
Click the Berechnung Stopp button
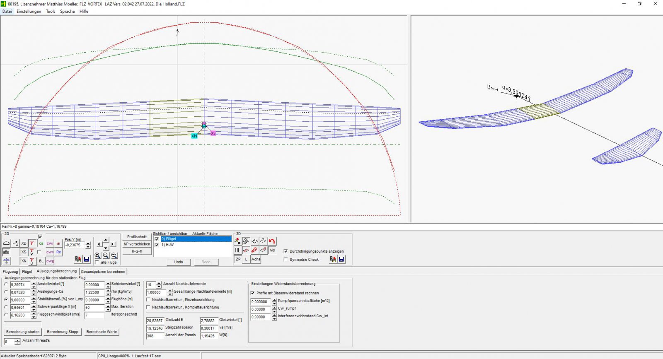click(63, 332)
